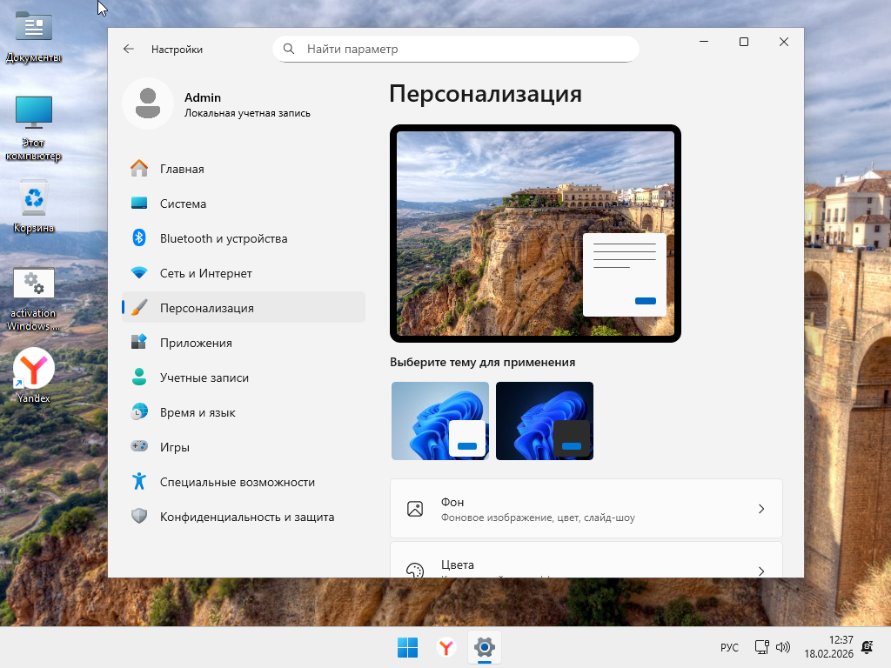Viewport: 891px width, 668px height.
Task: Apply the light Windows theme thumbnail
Action: coord(439,421)
